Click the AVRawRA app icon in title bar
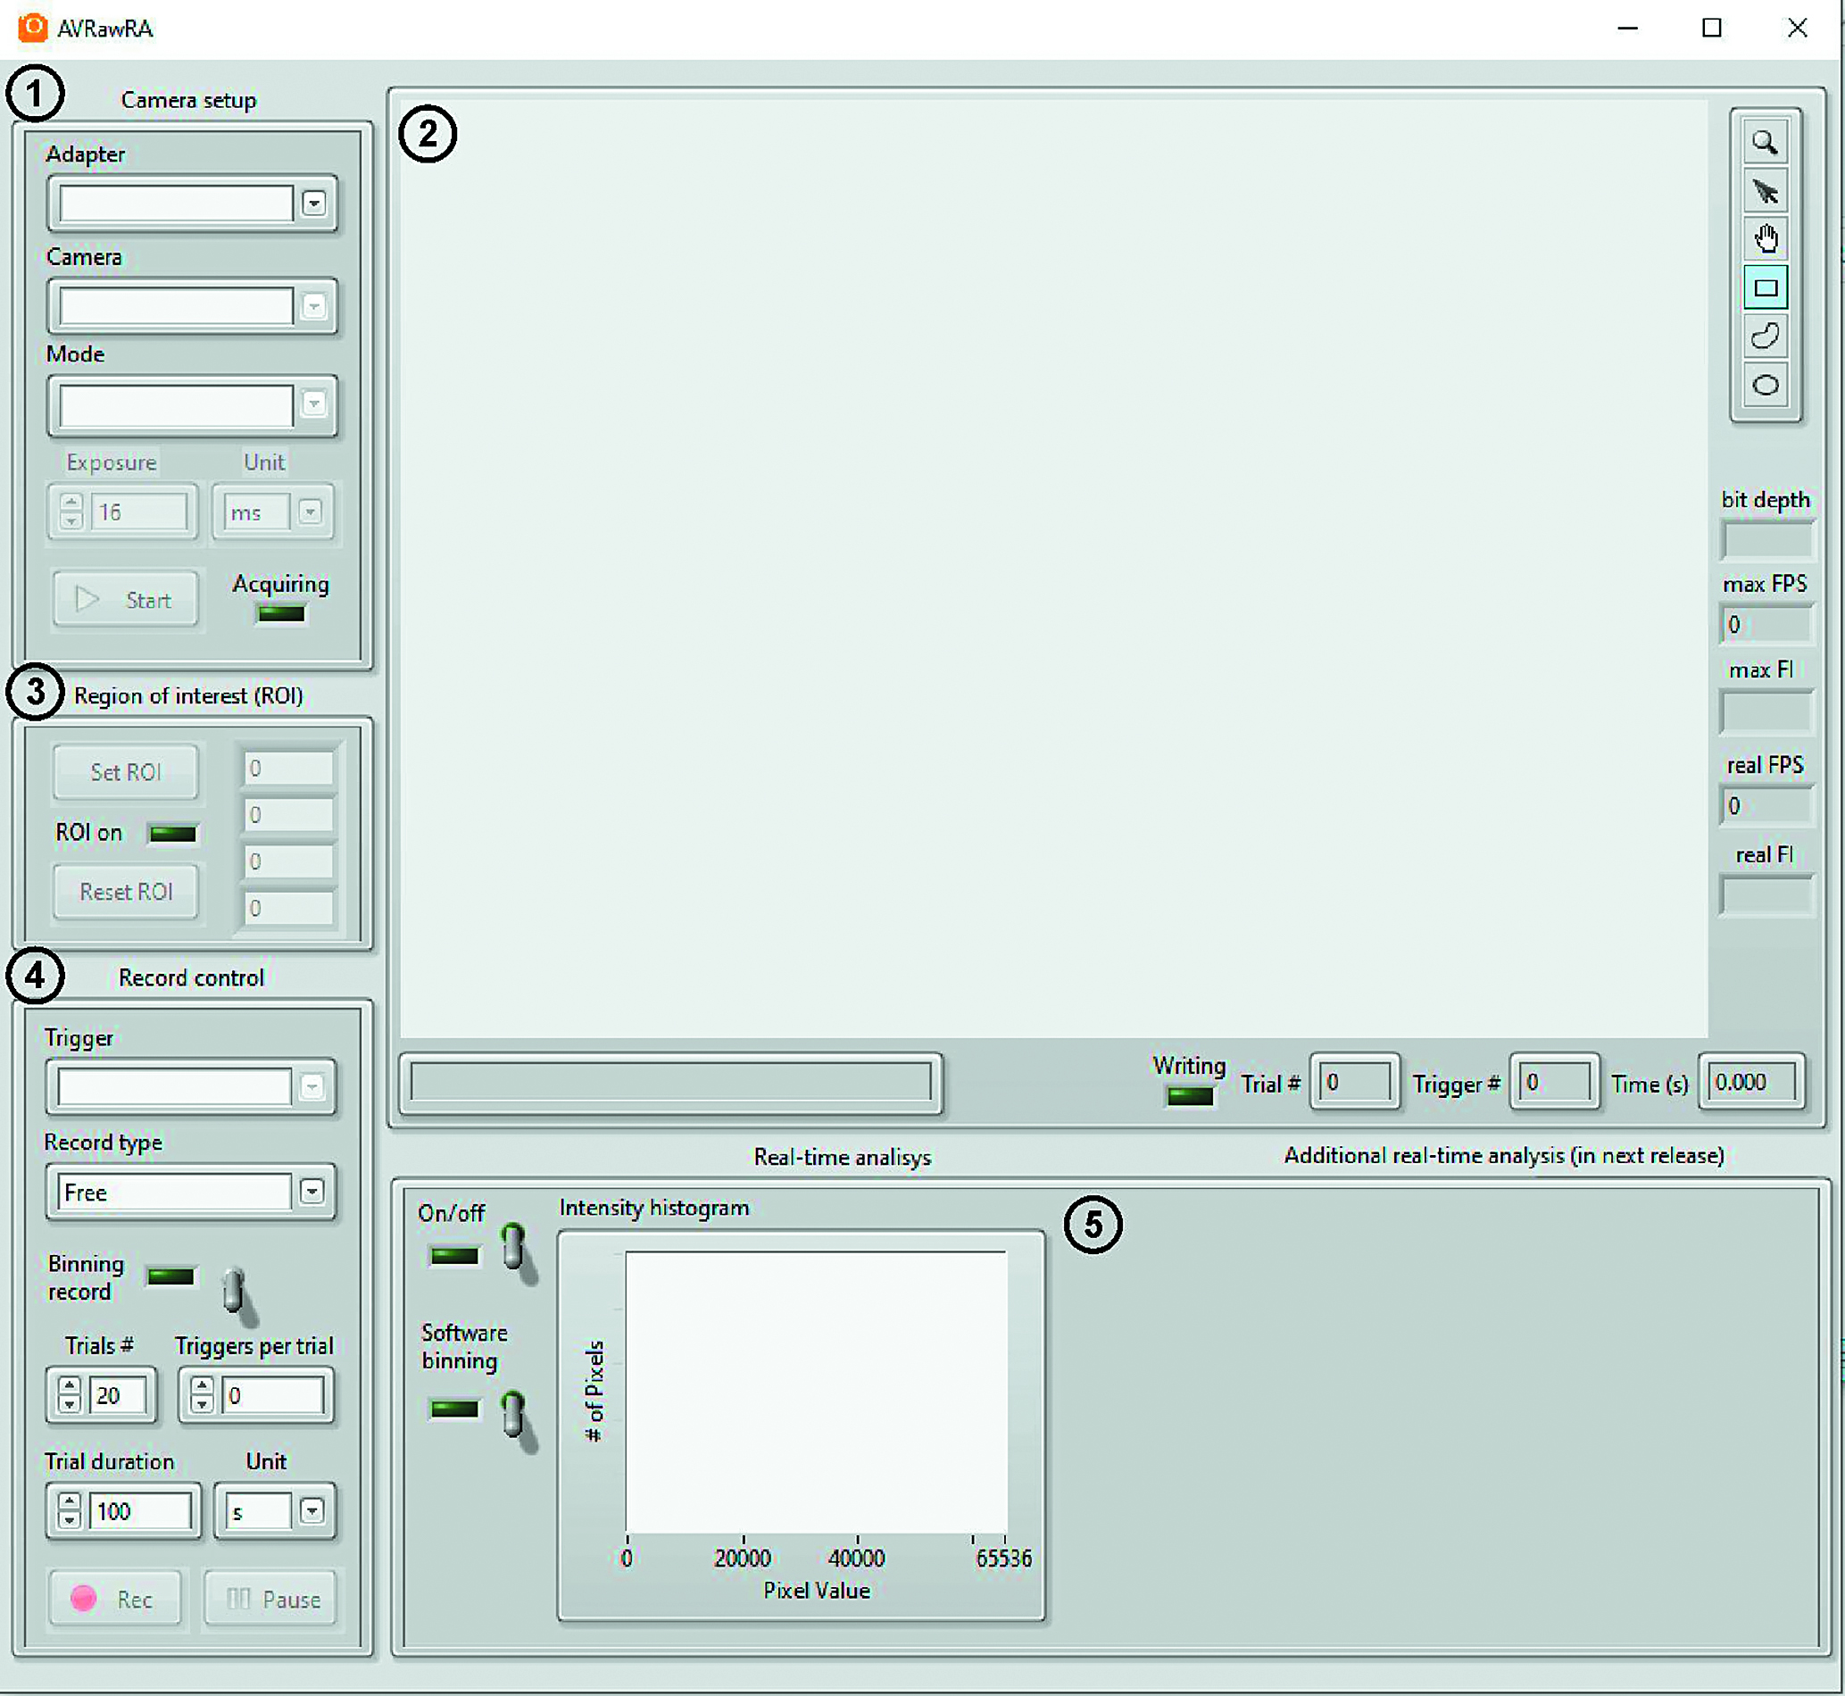 point(32,28)
